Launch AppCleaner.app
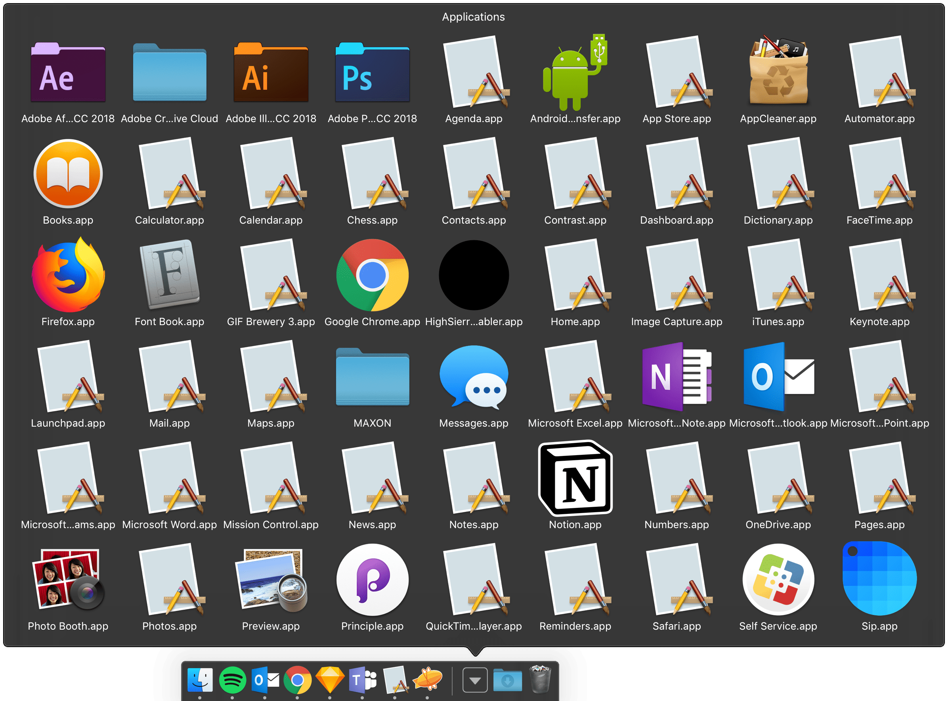The width and height of the screenshot is (948, 701). [x=778, y=73]
